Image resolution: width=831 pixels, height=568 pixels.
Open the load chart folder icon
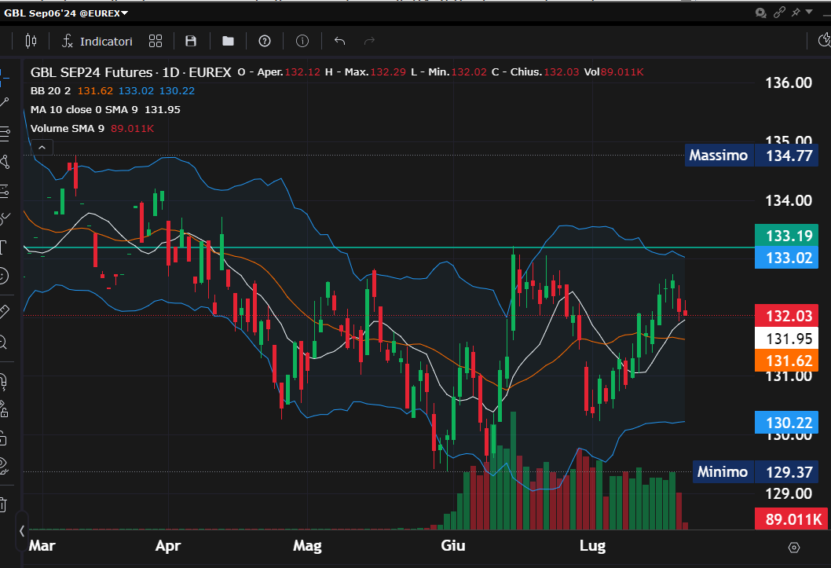(228, 41)
